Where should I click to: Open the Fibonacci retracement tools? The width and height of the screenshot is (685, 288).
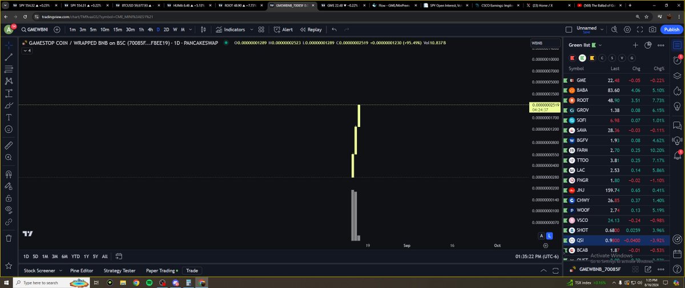click(x=9, y=69)
